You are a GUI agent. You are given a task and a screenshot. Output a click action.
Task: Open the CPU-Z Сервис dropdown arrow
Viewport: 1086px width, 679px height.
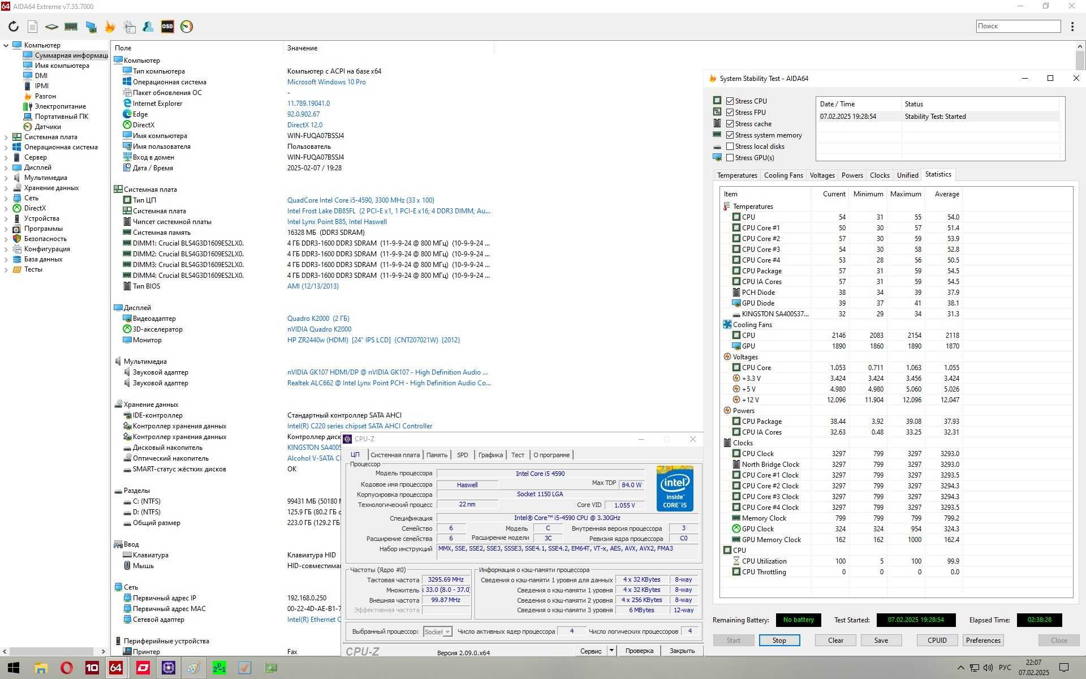click(x=611, y=651)
